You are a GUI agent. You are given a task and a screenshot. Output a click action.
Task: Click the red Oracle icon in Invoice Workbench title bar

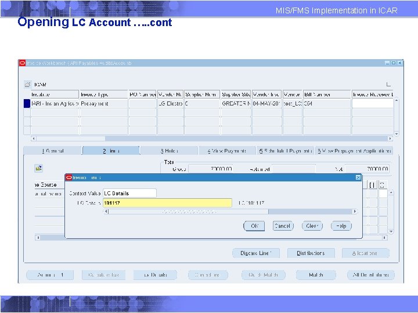pyautogui.click(x=22, y=63)
